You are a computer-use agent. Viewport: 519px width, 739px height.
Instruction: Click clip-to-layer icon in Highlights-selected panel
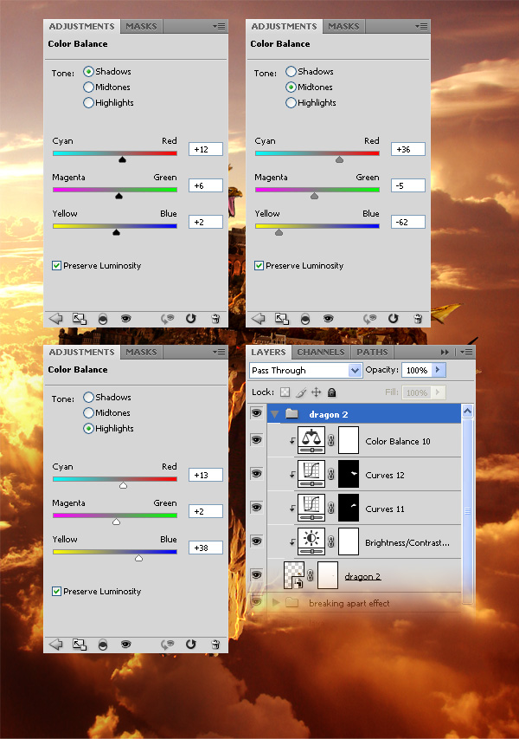pyautogui.click(x=103, y=645)
